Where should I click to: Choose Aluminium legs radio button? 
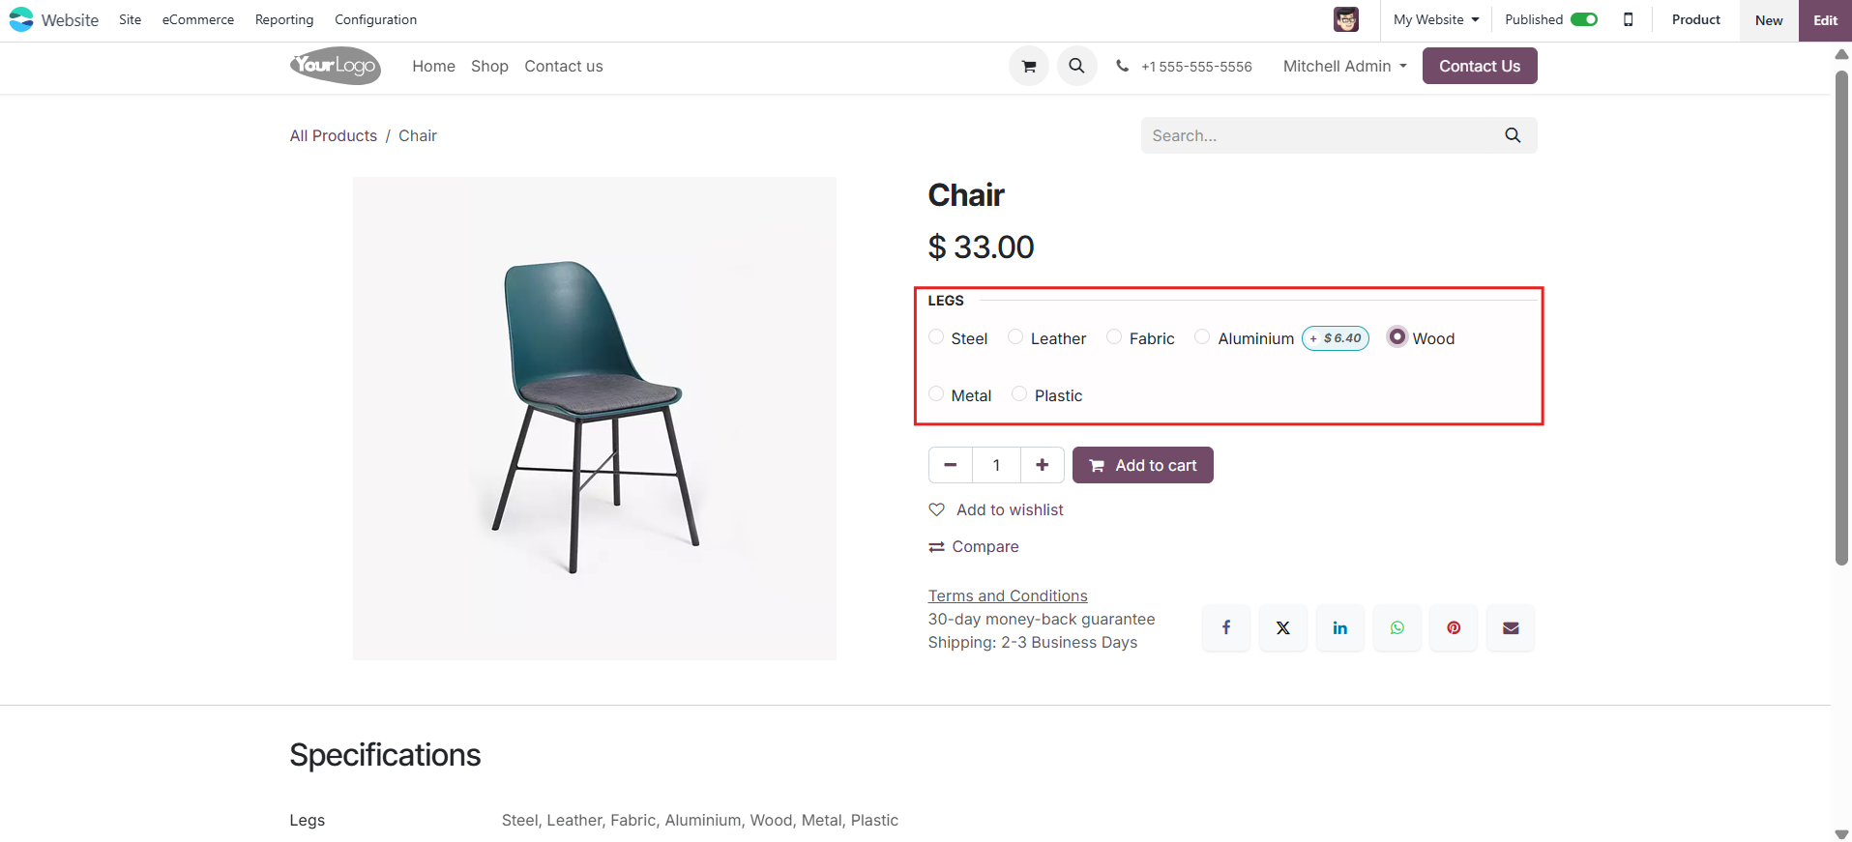pos(1202,337)
